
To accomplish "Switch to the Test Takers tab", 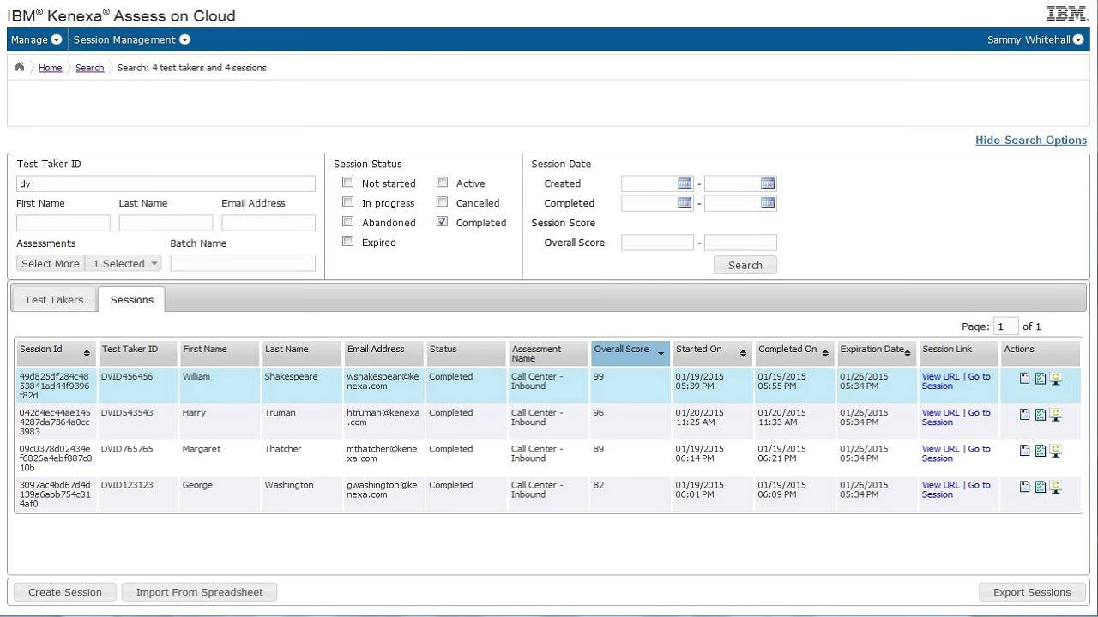I will (x=54, y=299).
